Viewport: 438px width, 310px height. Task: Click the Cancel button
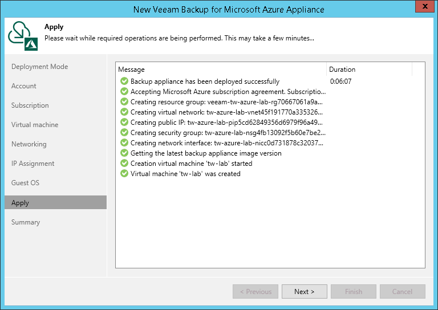pos(402,292)
